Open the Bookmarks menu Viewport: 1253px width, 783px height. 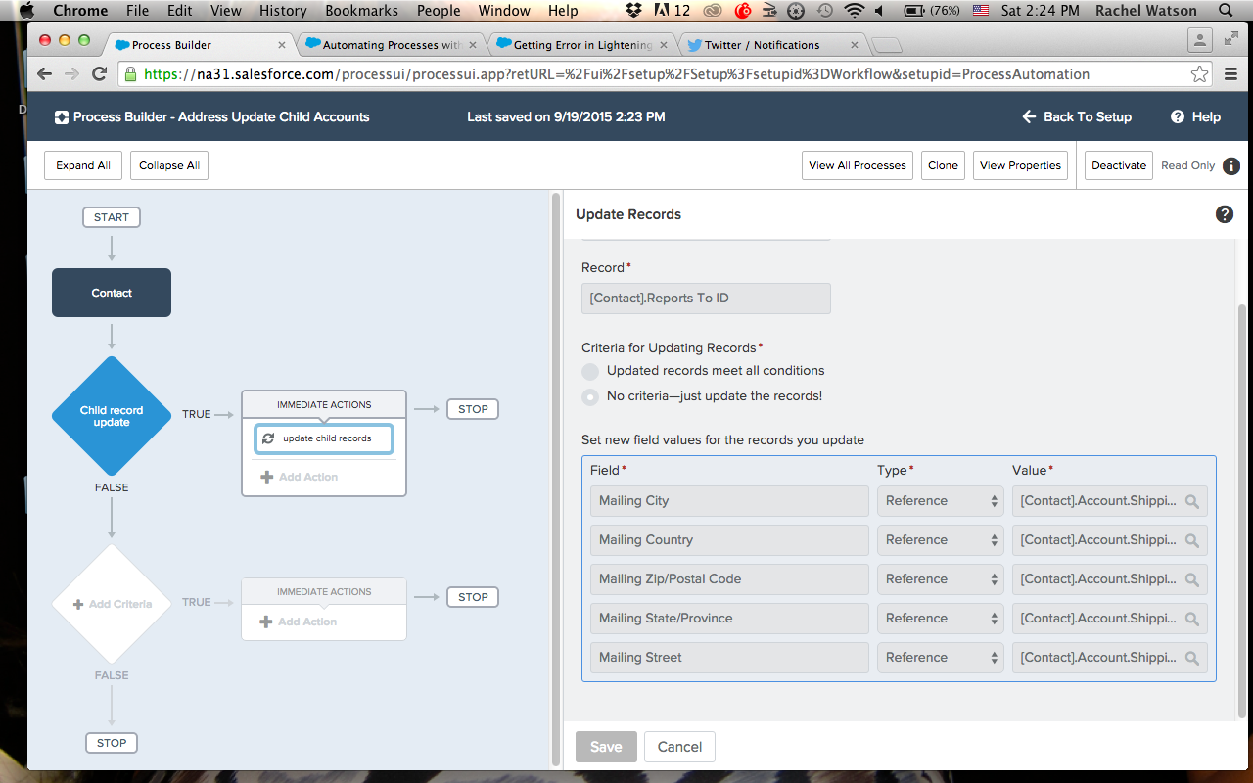coord(361,11)
